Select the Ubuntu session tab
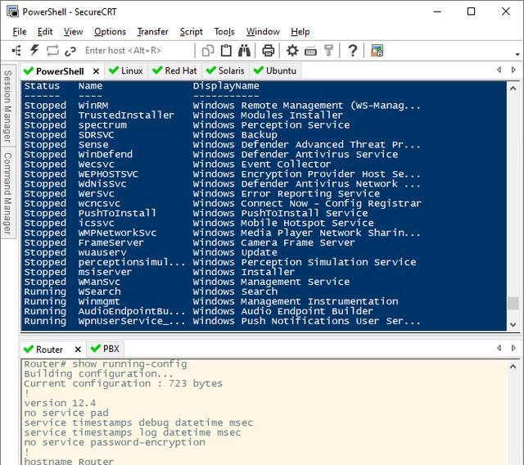 click(x=274, y=70)
